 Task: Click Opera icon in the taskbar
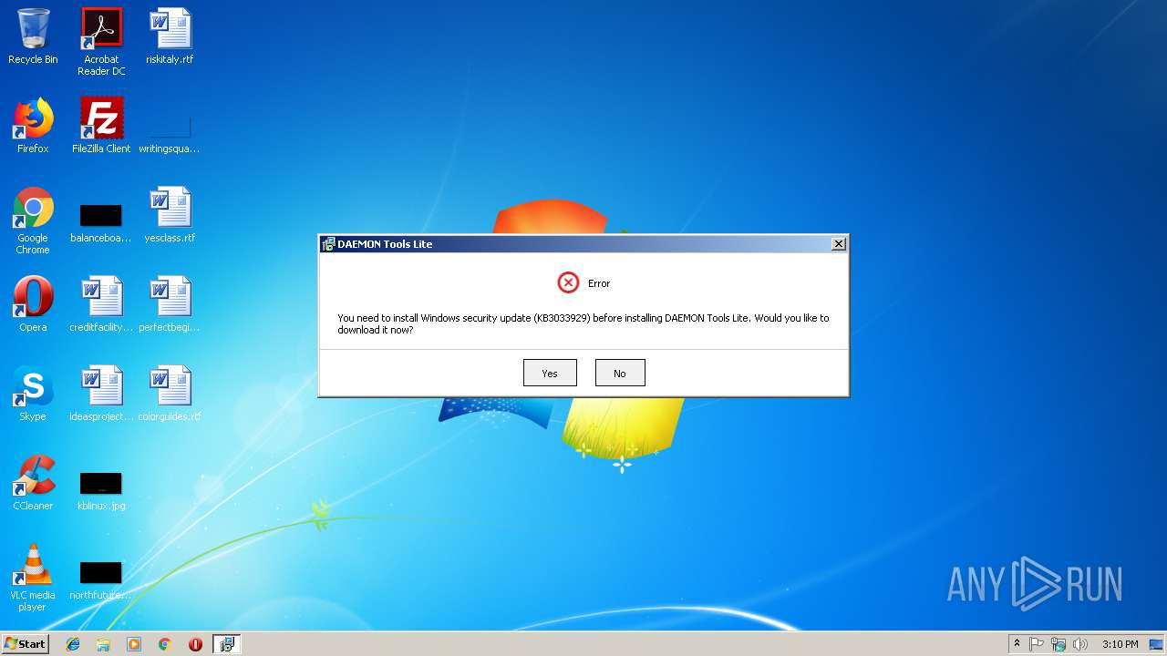click(x=195, y=644)
